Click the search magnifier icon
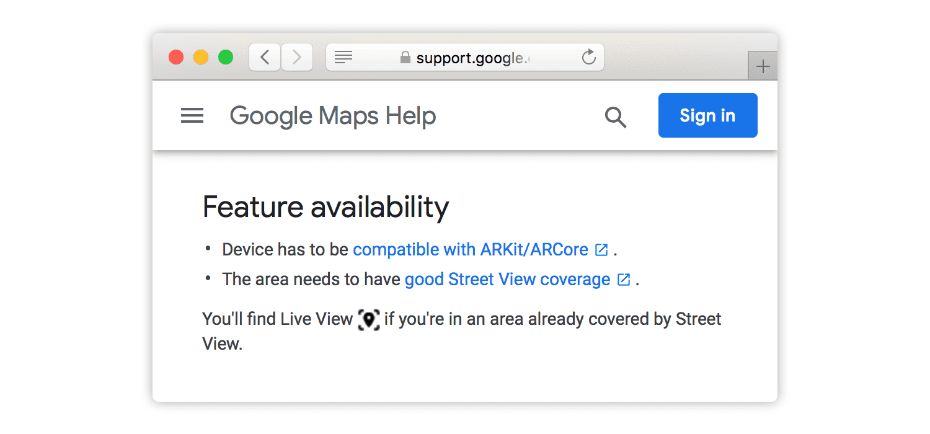Viewport: 930px width, 434px height. pos(616,117)
